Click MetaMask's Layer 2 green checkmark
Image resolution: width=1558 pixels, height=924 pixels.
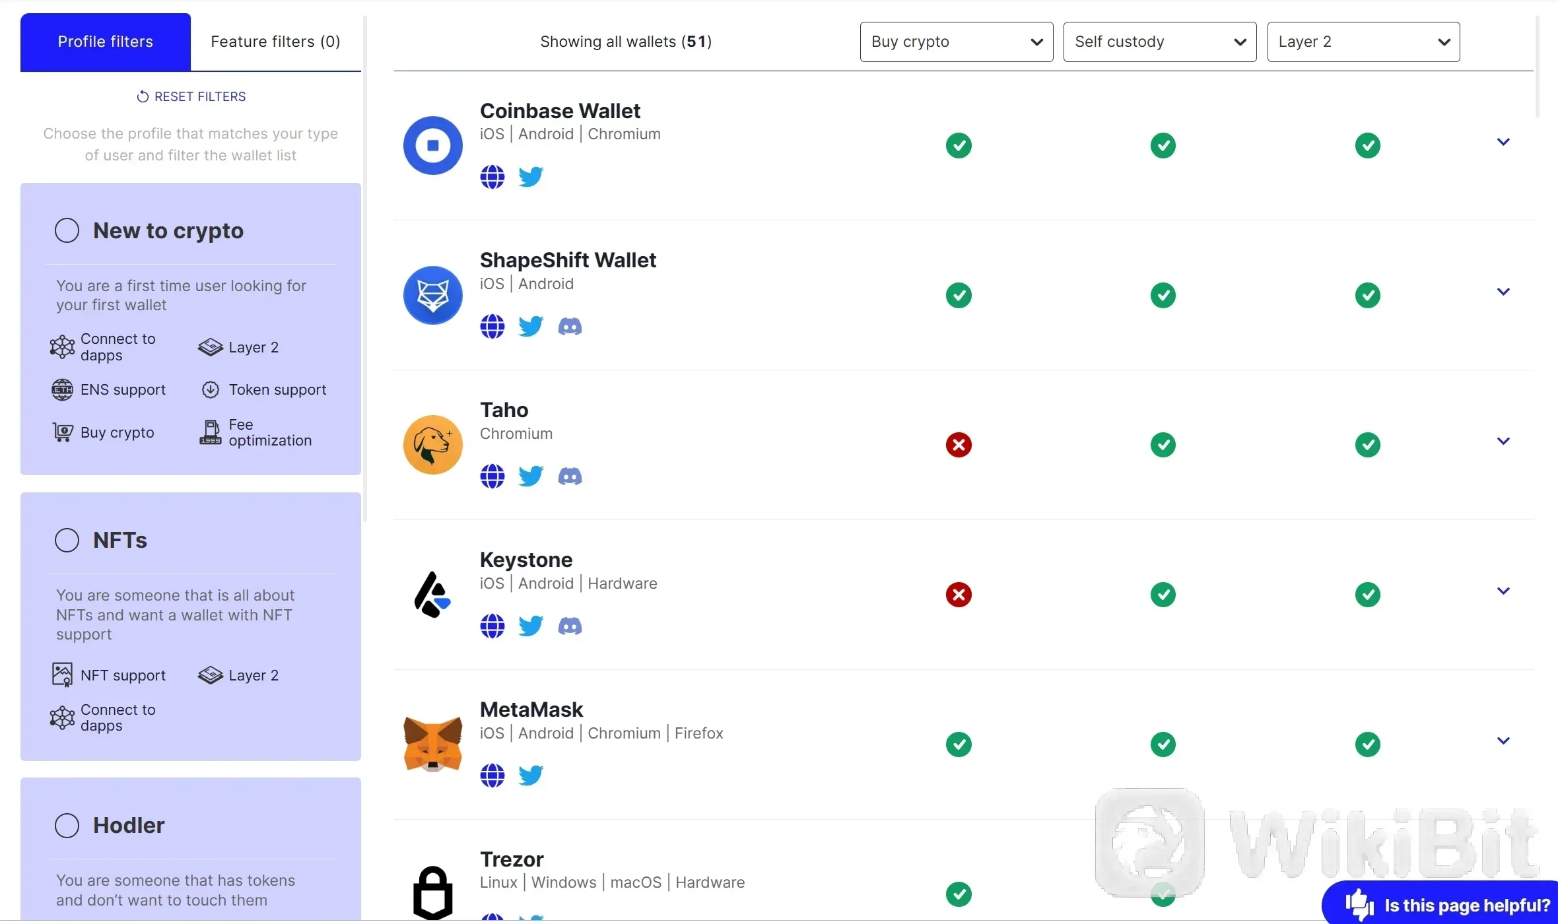(x=1368, y=745)
